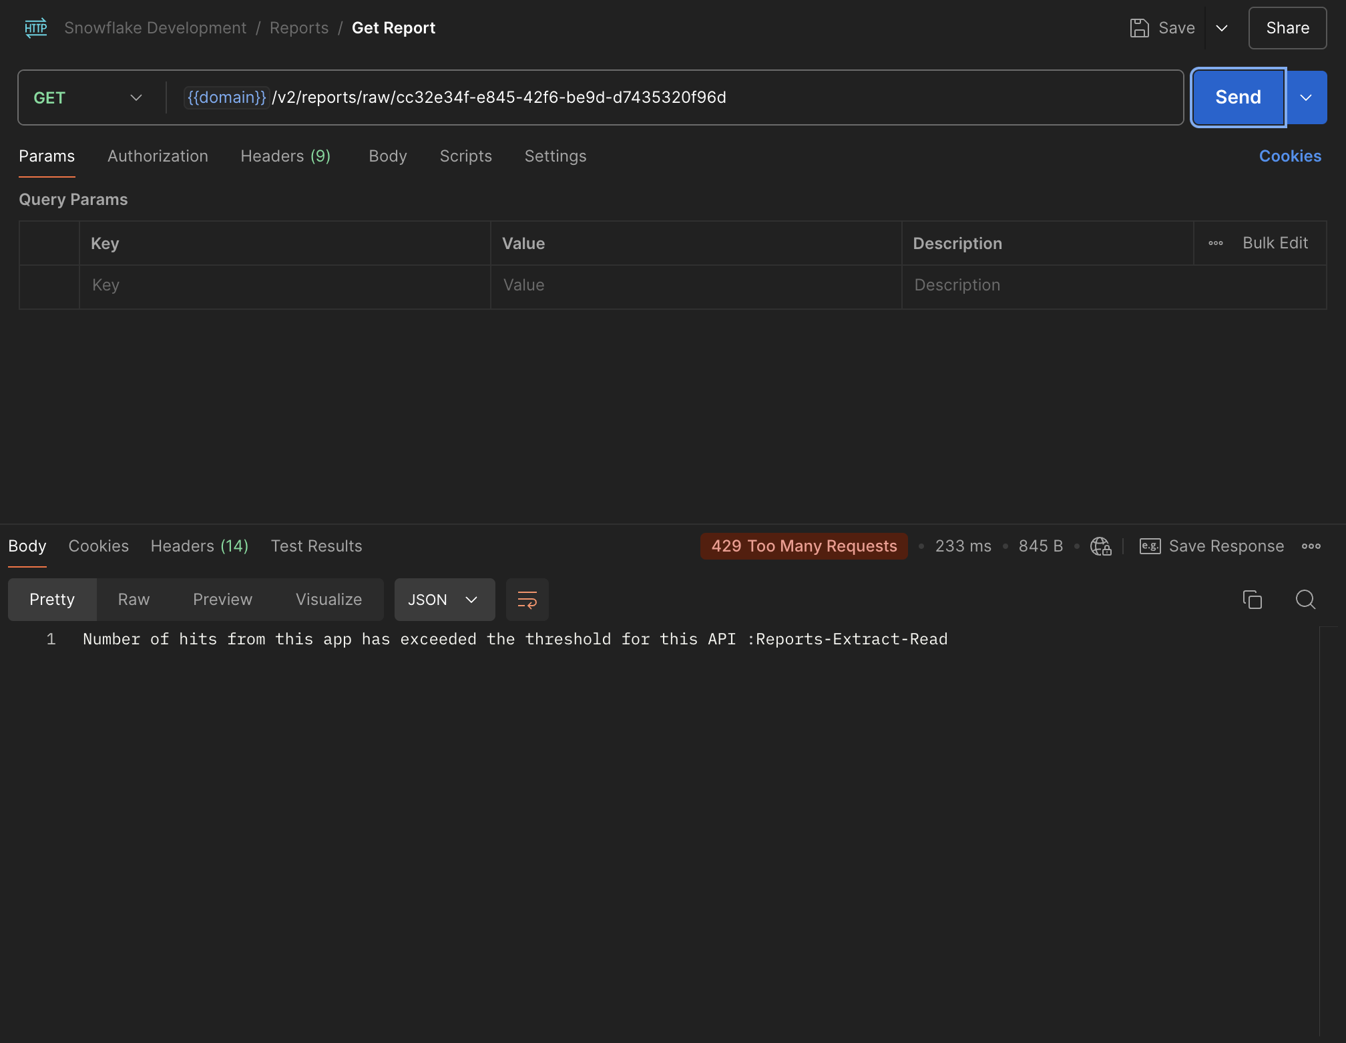Screen dimensions: 1346x1043
Task: Expand the Send options dropdown arrow
Action: [x=1306, y=97]
